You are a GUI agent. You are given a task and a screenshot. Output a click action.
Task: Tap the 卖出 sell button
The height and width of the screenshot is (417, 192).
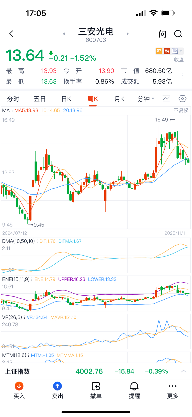tap(57, 390)
